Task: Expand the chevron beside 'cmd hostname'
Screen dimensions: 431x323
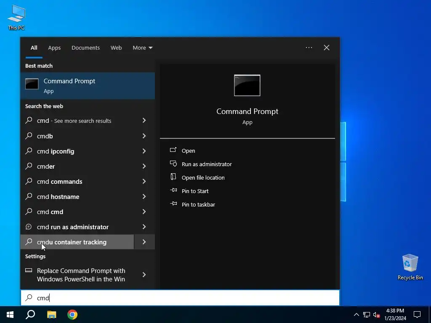Action: [x=144, y=196]
